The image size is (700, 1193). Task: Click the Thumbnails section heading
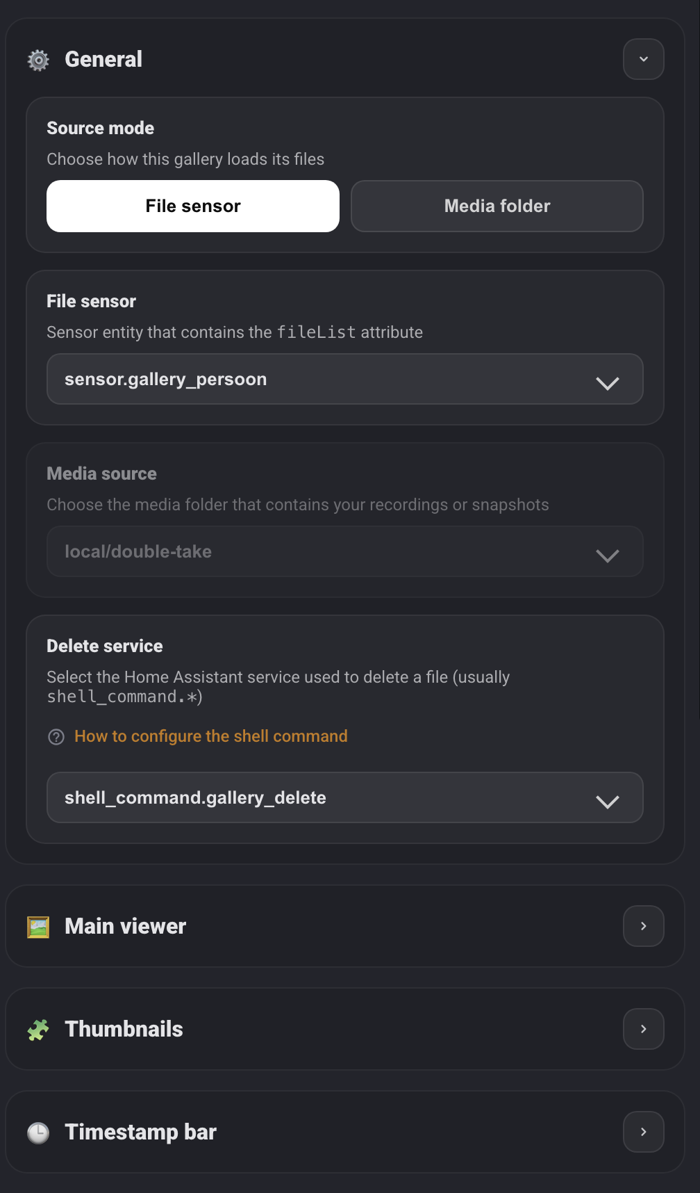(124, 1030)
